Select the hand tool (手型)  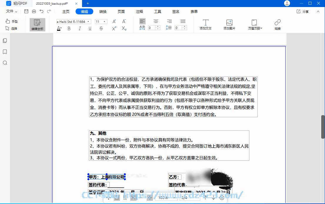11,21
